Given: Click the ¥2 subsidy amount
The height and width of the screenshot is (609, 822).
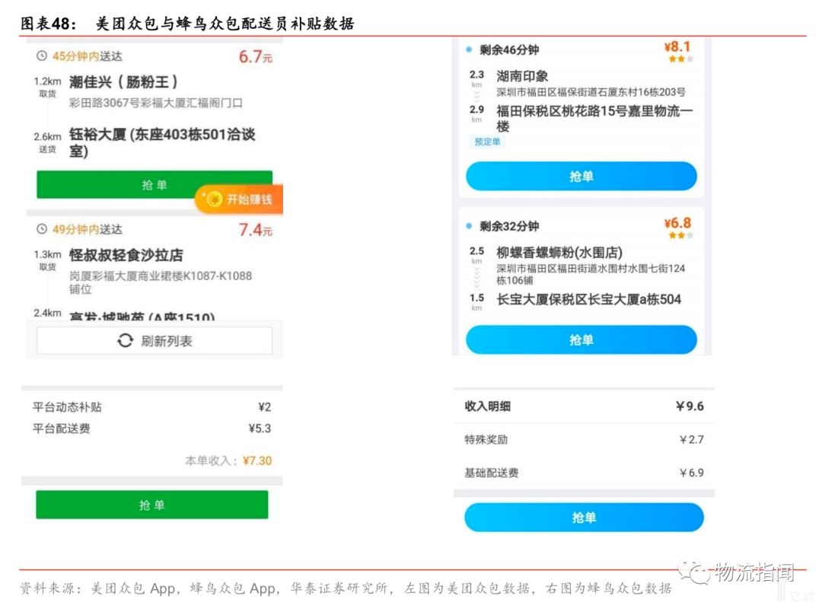Looking at the screenshot, I should (265, 407).
